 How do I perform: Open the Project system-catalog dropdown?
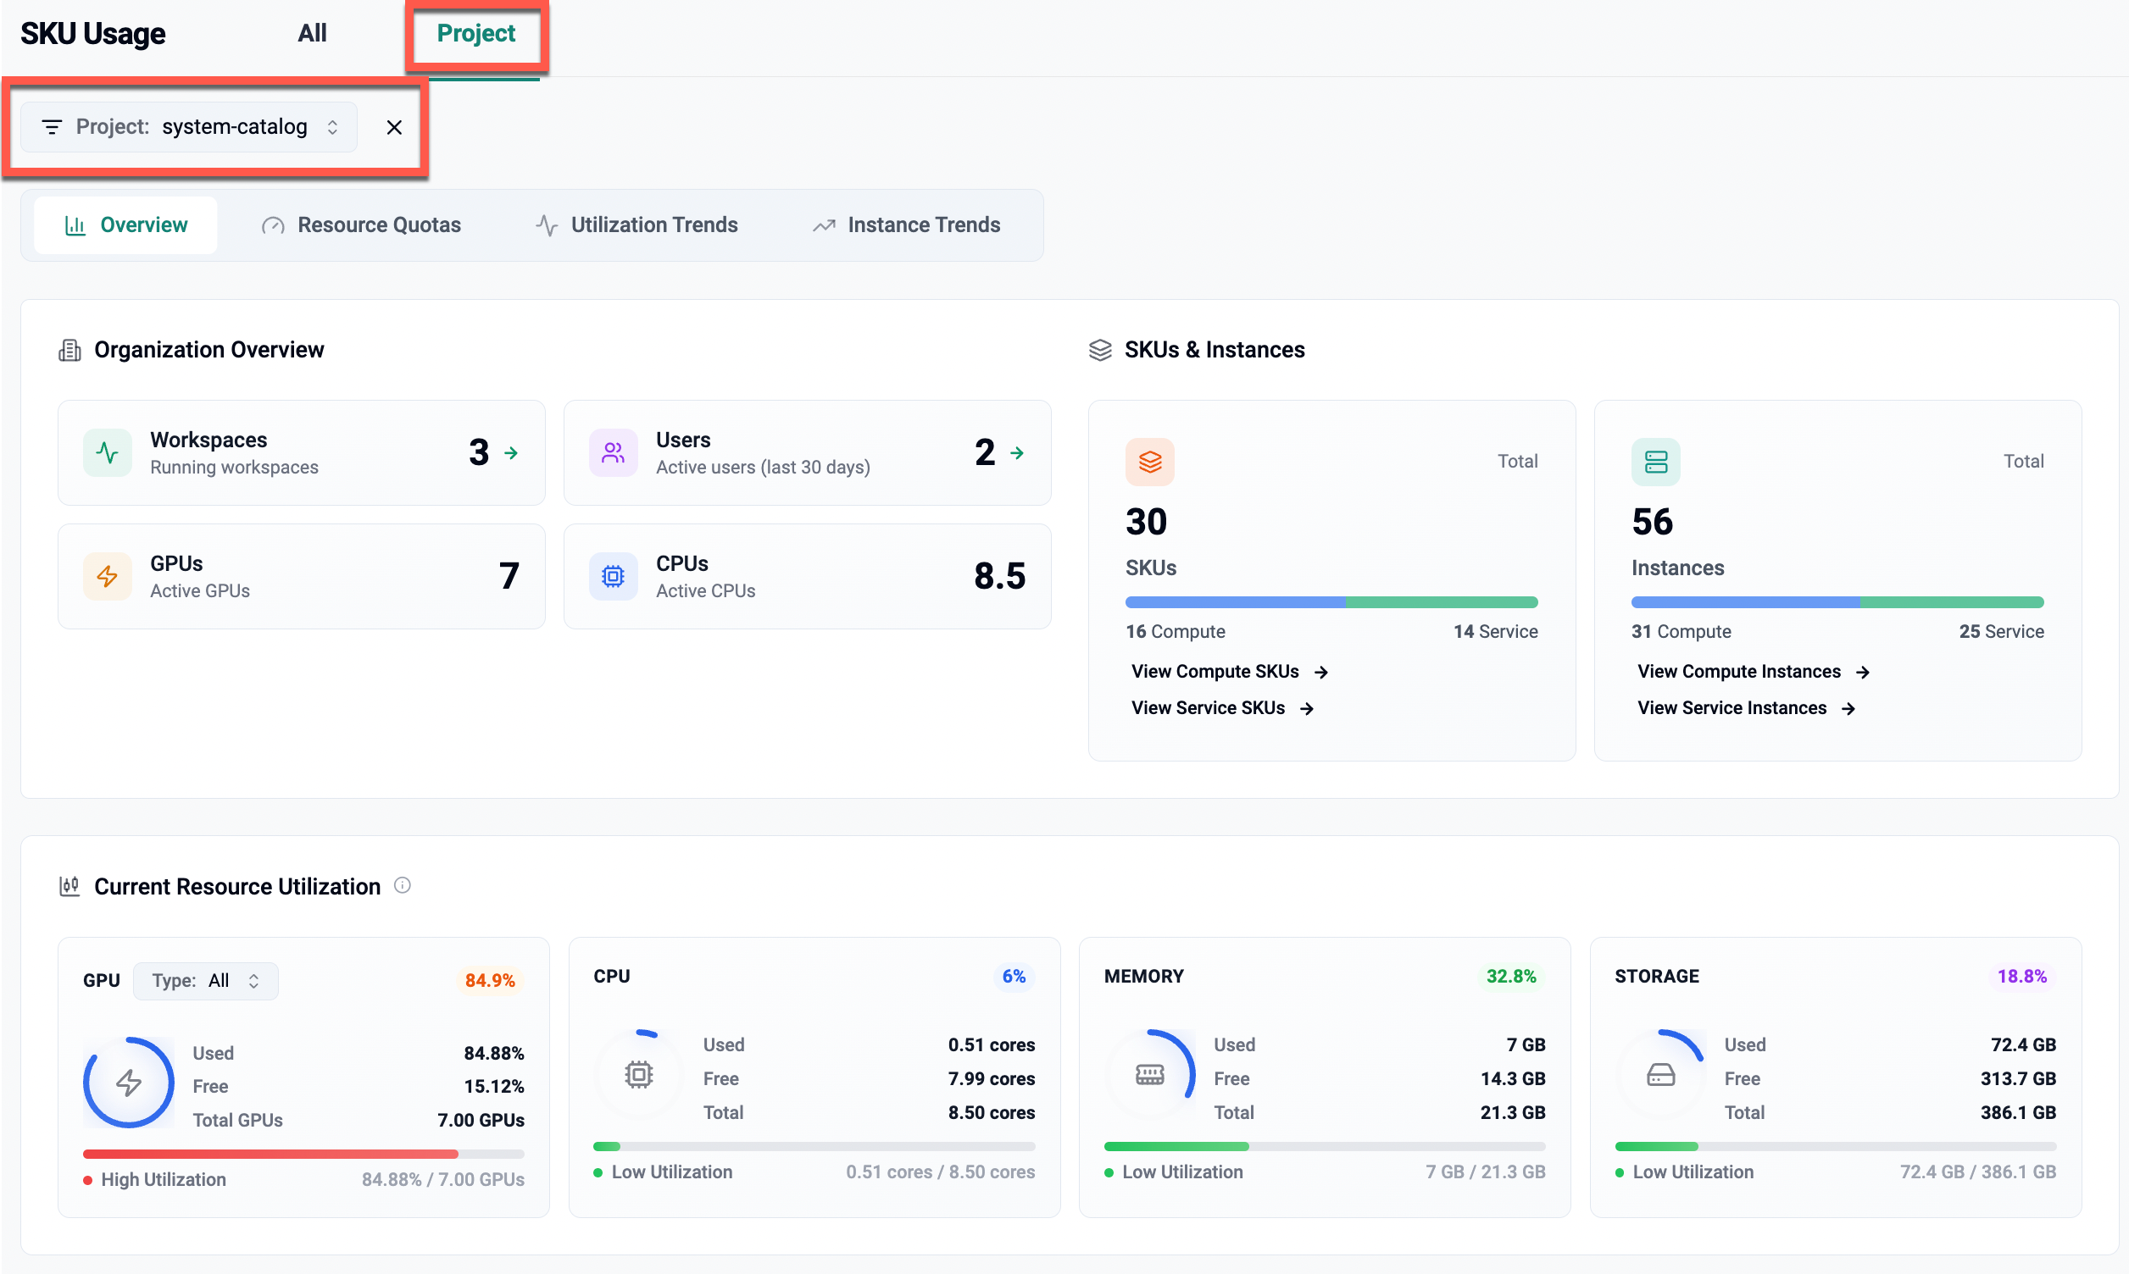coord(234,127)
